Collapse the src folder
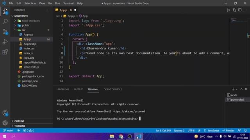The image size is (250, 140). [x=23, y=30]
